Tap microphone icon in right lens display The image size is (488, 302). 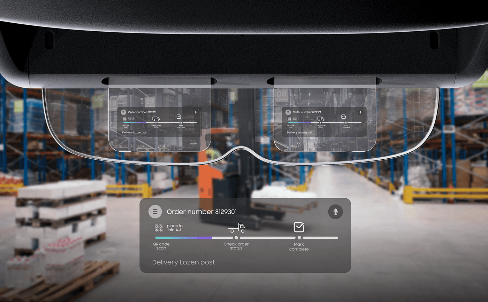(x=360, y=112)
